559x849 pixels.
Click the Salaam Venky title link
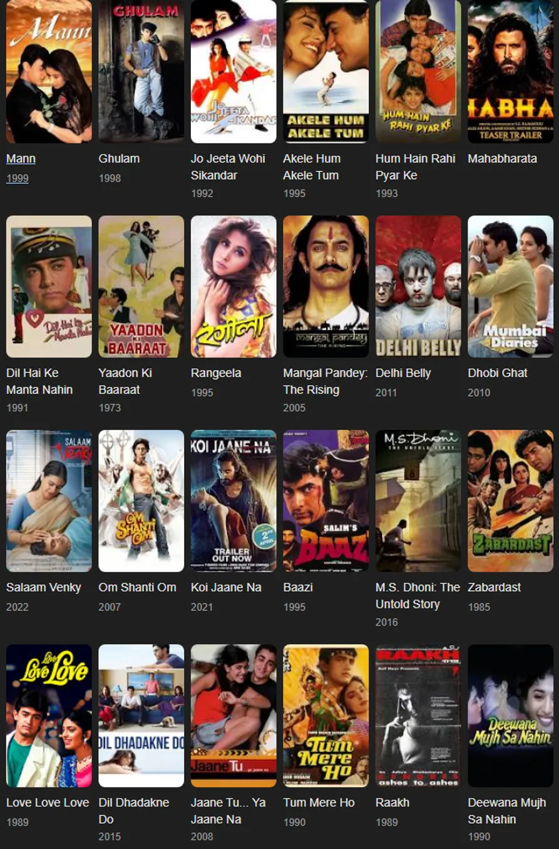tap(44, 588)
